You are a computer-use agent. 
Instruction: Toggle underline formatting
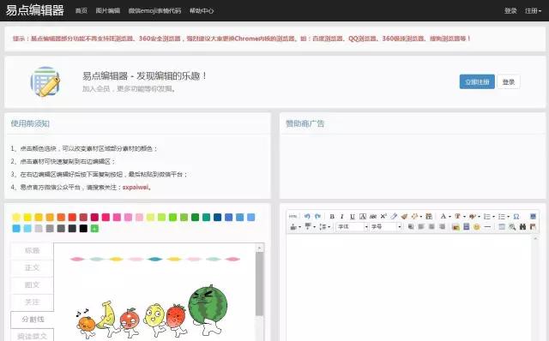click(353, 217)
